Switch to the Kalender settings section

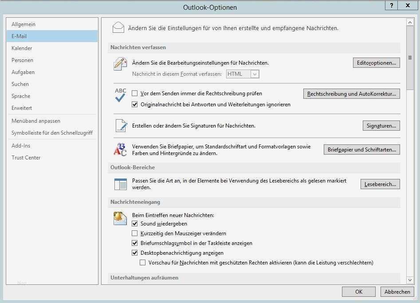22,48
